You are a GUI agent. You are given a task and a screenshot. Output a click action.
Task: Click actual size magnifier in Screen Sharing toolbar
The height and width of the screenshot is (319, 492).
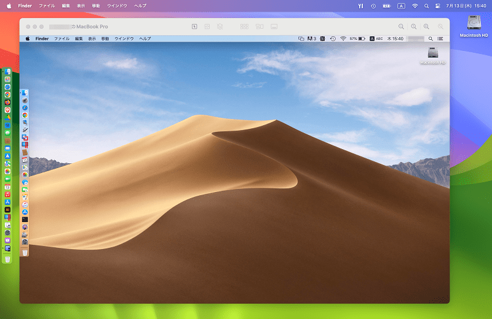(x=414, y=26)
